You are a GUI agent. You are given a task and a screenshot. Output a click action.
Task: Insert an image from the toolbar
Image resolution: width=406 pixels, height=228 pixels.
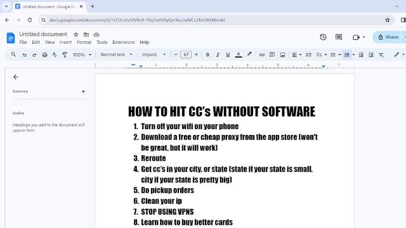(282, 55)
